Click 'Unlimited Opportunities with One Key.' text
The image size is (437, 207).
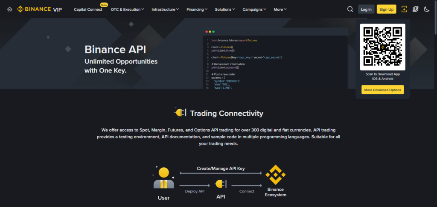click(x=121, y=66)
